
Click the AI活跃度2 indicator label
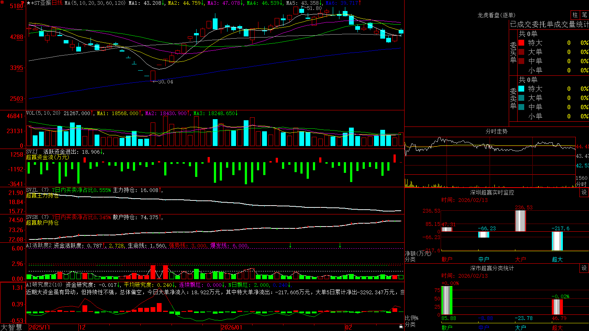(x=39, y=245)
